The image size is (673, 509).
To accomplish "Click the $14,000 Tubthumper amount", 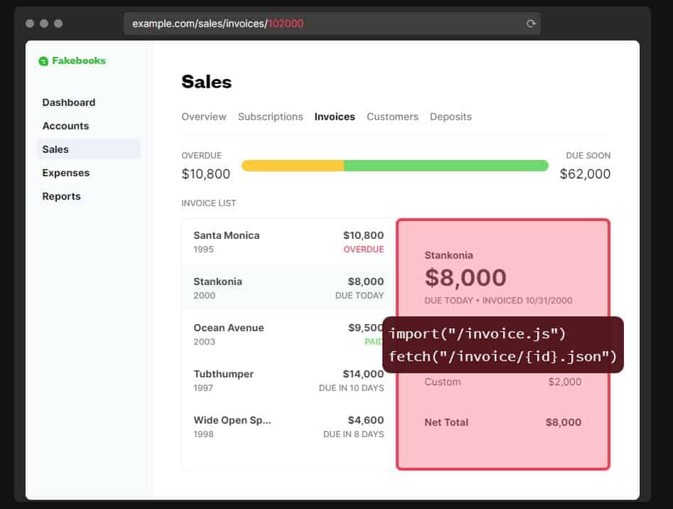I will (363, 374).
